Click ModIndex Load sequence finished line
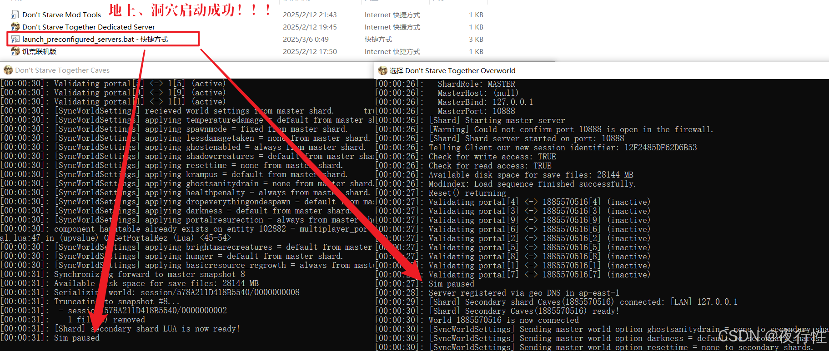Image resolution: width=829 pixels, height=351 pixels. pos(506,184)
